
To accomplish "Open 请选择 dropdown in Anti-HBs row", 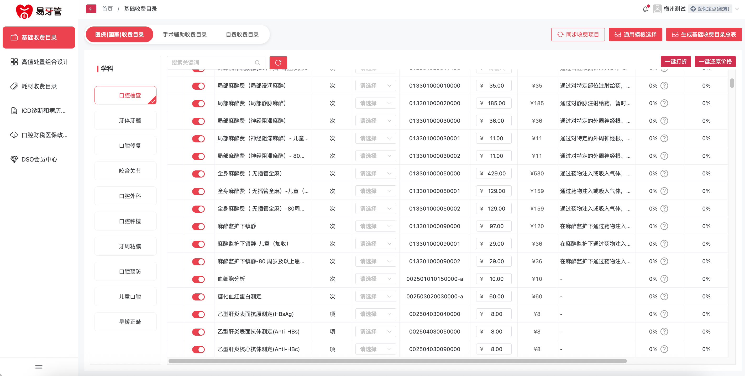I will [375, 331].
